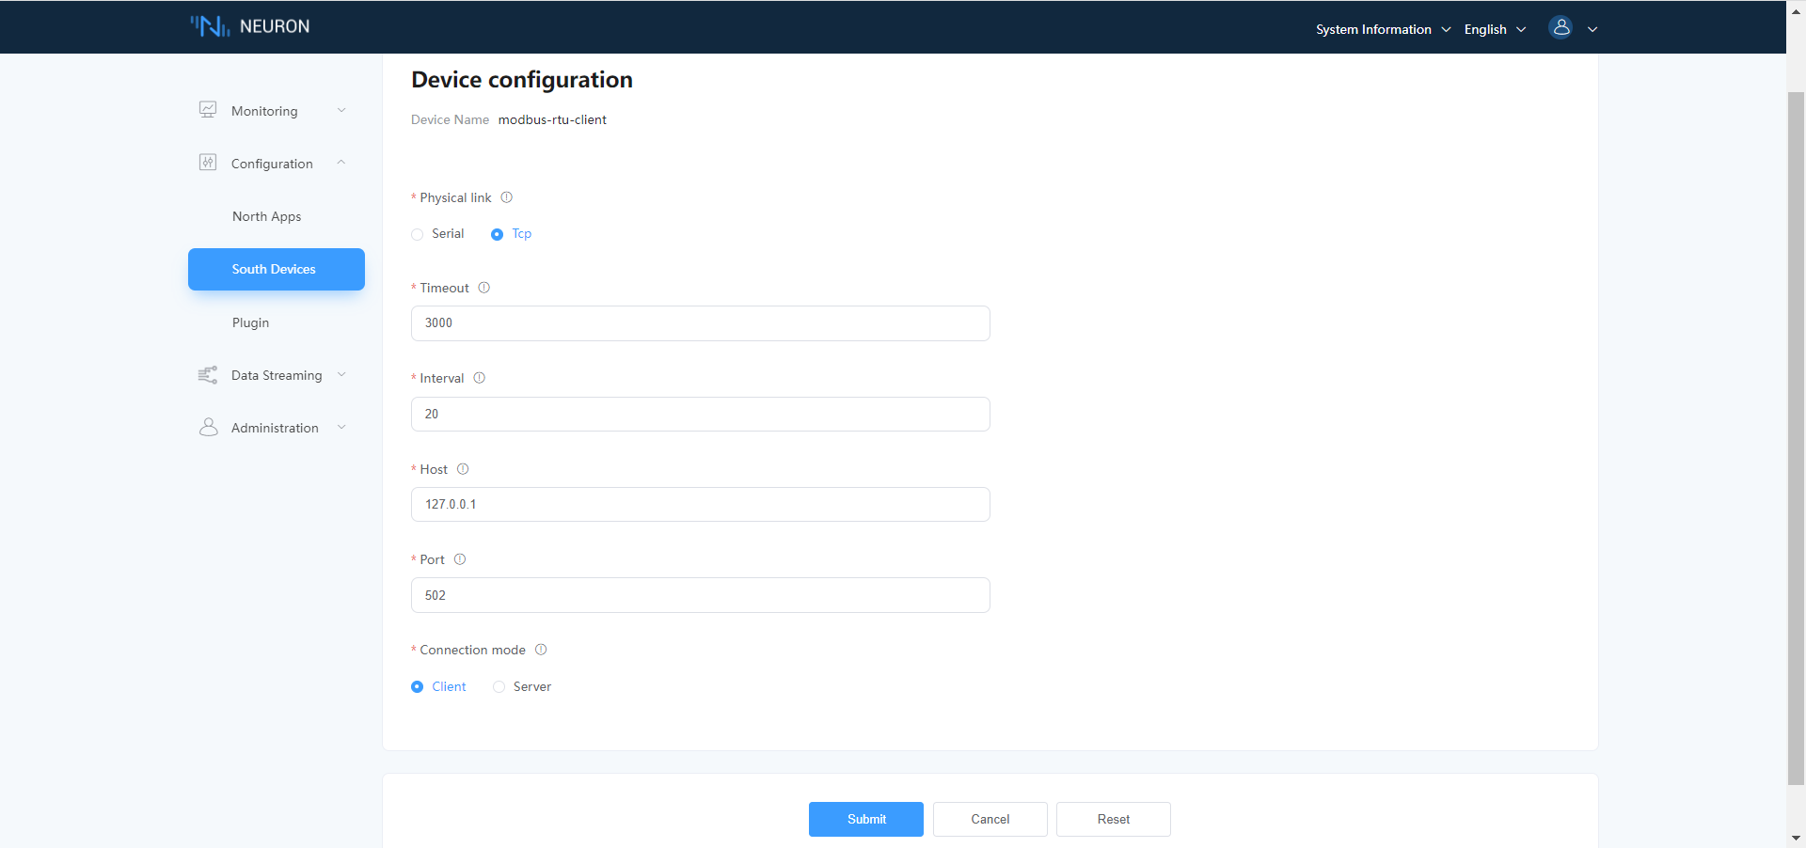Select the Server connection mode
This screenshot has height=848, width=1806.
click(x=499, y=686)
